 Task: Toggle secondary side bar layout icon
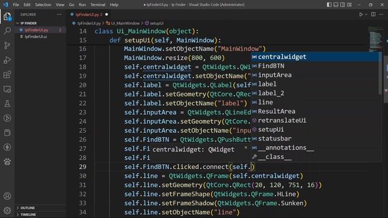pyautogui.click(x=343, y=5)
